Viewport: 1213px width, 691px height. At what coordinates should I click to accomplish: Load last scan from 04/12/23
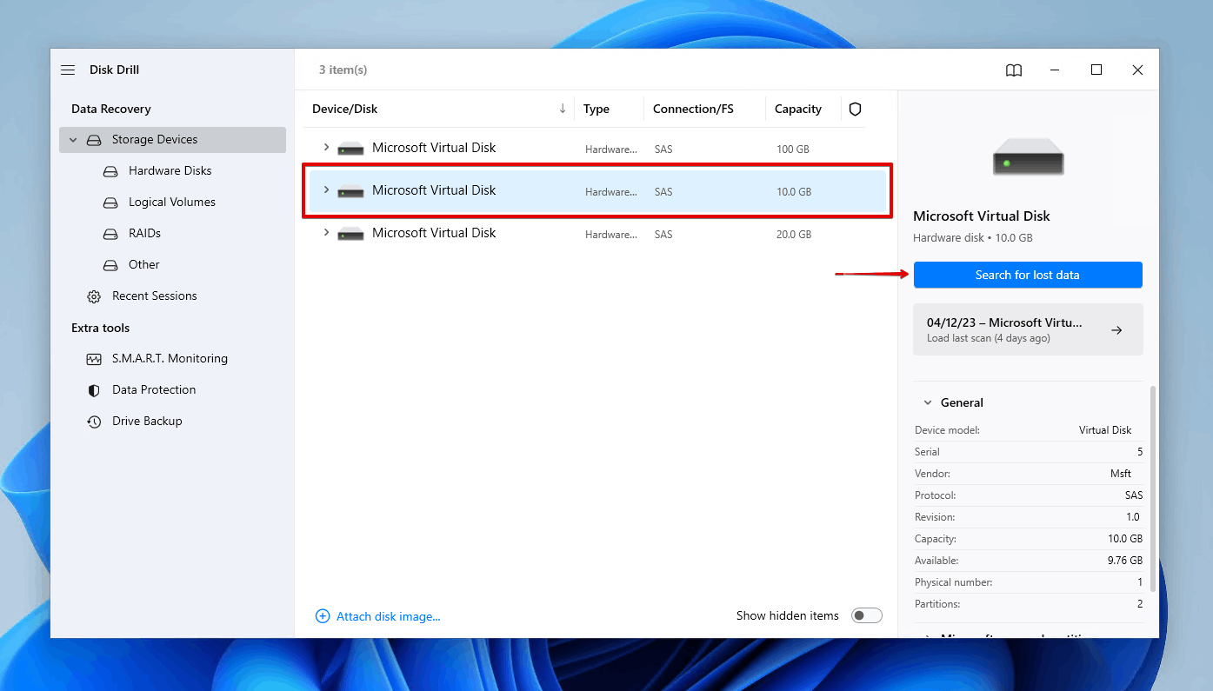[1028, 329]
